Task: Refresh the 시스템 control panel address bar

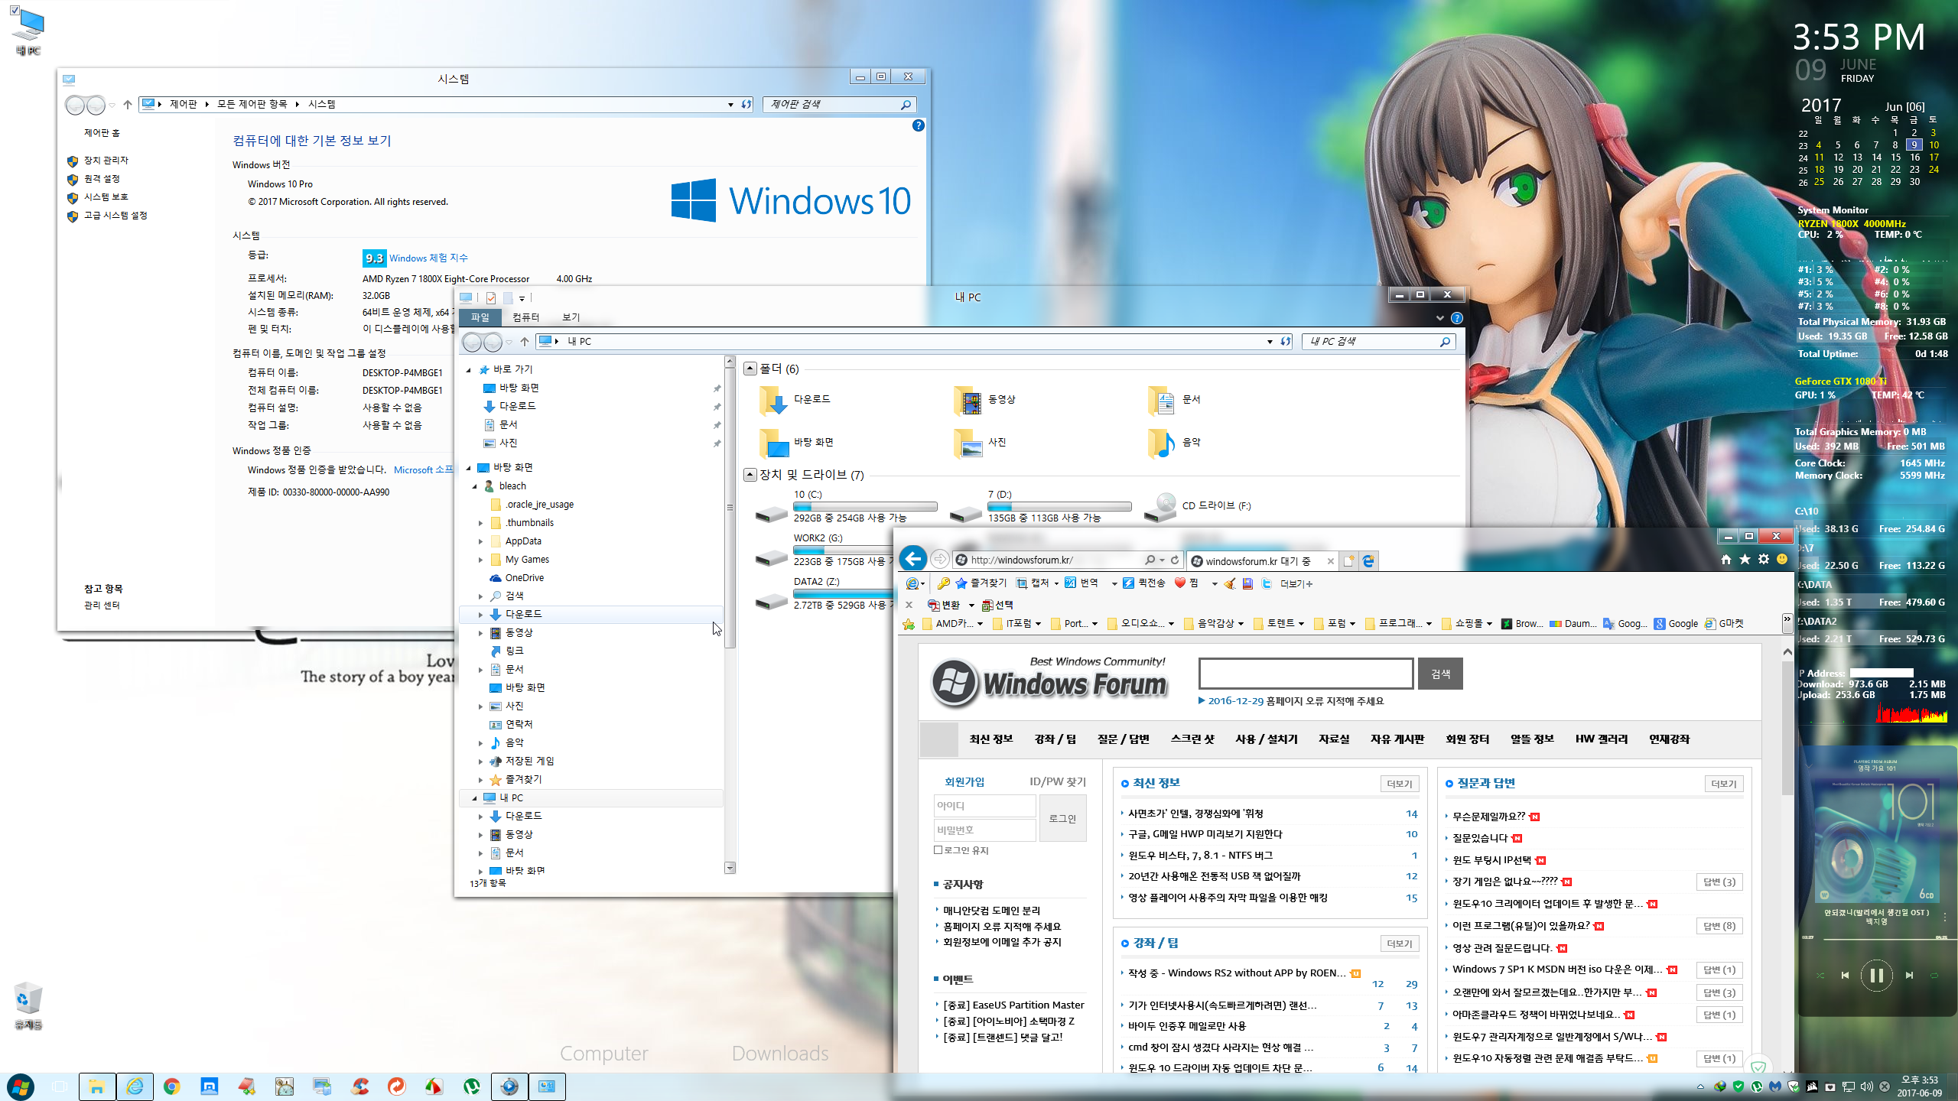Action: (746, 105)
